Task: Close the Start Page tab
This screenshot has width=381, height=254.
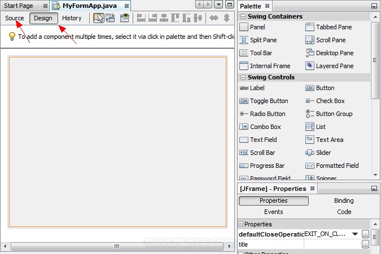Action: (45, 6)
